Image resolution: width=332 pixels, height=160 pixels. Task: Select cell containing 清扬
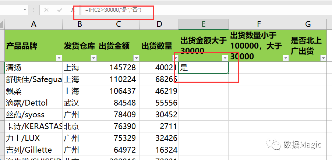pyautogui.click(x=33, y=68)
